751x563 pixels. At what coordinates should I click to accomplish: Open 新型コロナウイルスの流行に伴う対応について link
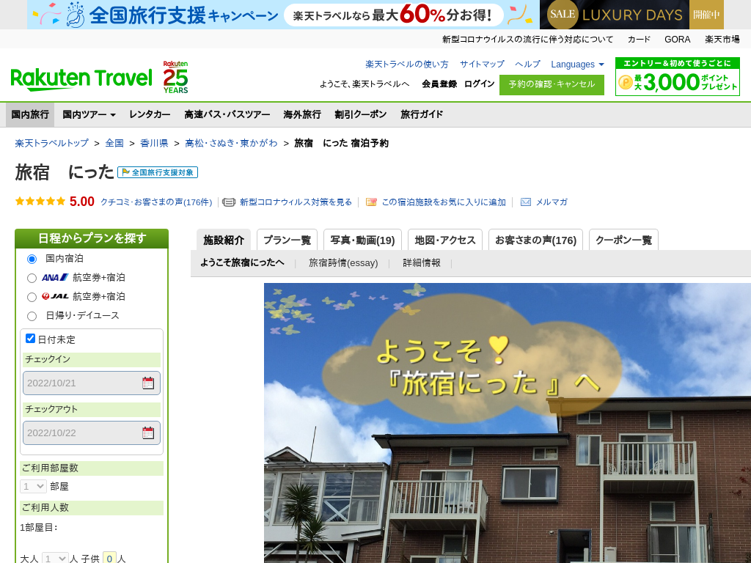(527, 40)
